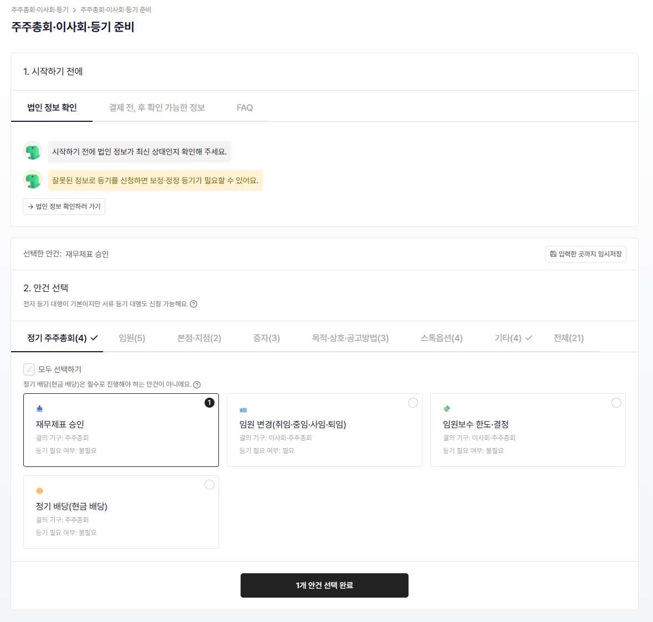Click the 주주총회·이사회·등기 breadcrumb link
Screen dimensions: 653x622
pyautogui.click(x=40, y=10)
